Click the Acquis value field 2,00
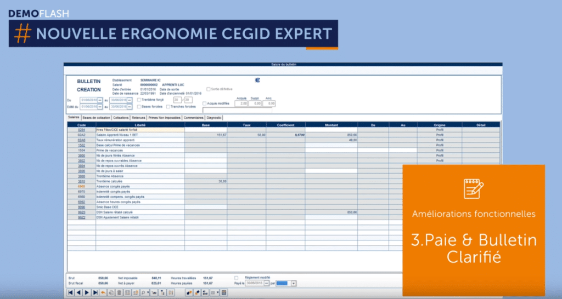The image size is (562, 299). (x=241, y=104)
